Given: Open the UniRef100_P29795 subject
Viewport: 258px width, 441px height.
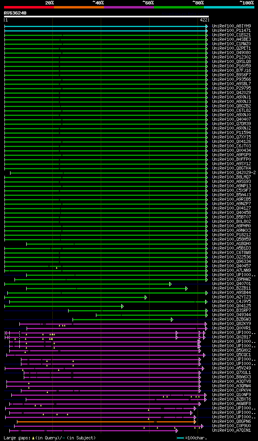Looking at the screenshot, I should (x=232, y=88).
